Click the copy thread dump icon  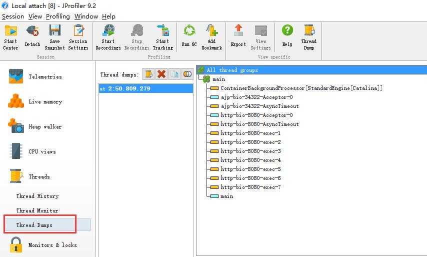174,74
